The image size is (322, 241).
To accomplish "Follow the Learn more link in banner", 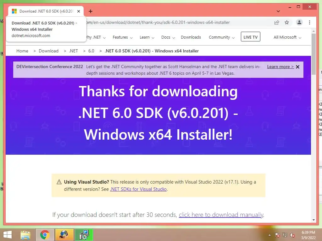I will click(280, 67).
